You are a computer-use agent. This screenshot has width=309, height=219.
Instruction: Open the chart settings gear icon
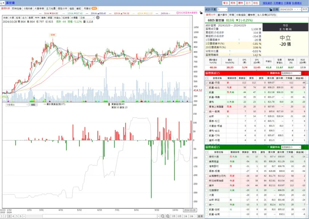[x=98, y=18]
